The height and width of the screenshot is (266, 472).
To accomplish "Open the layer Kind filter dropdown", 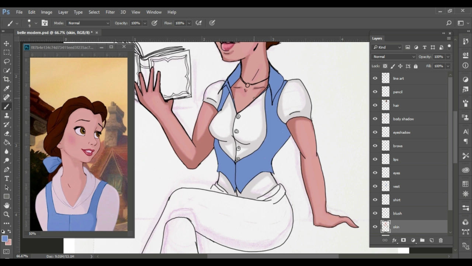I will click(387, 47).
